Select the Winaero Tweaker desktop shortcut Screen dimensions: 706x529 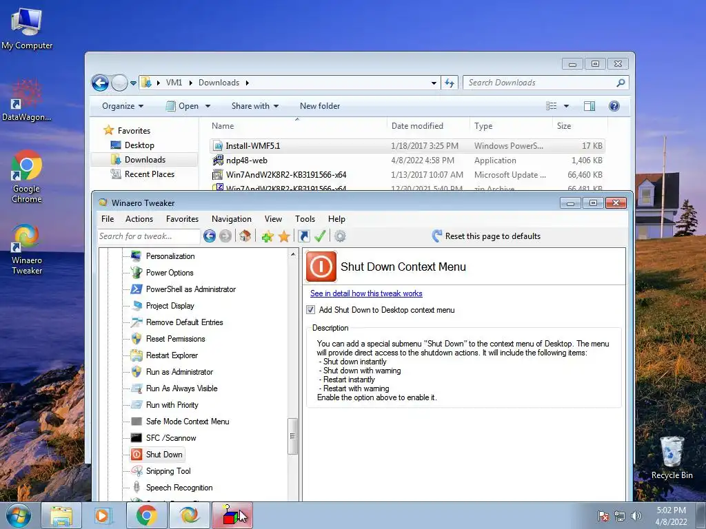[x=27, y=249]
